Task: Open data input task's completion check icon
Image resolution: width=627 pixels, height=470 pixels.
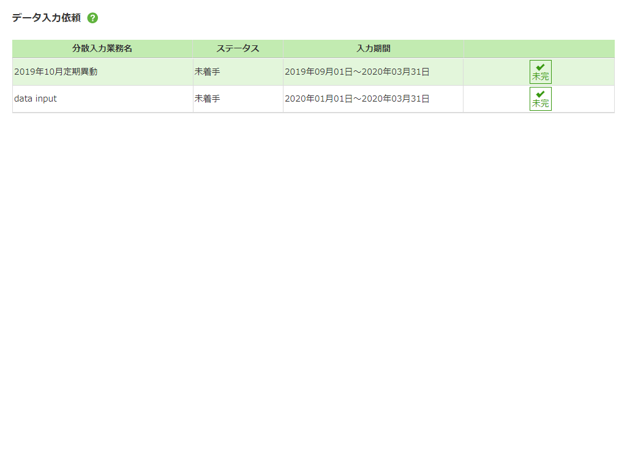Action: [541, 99]
